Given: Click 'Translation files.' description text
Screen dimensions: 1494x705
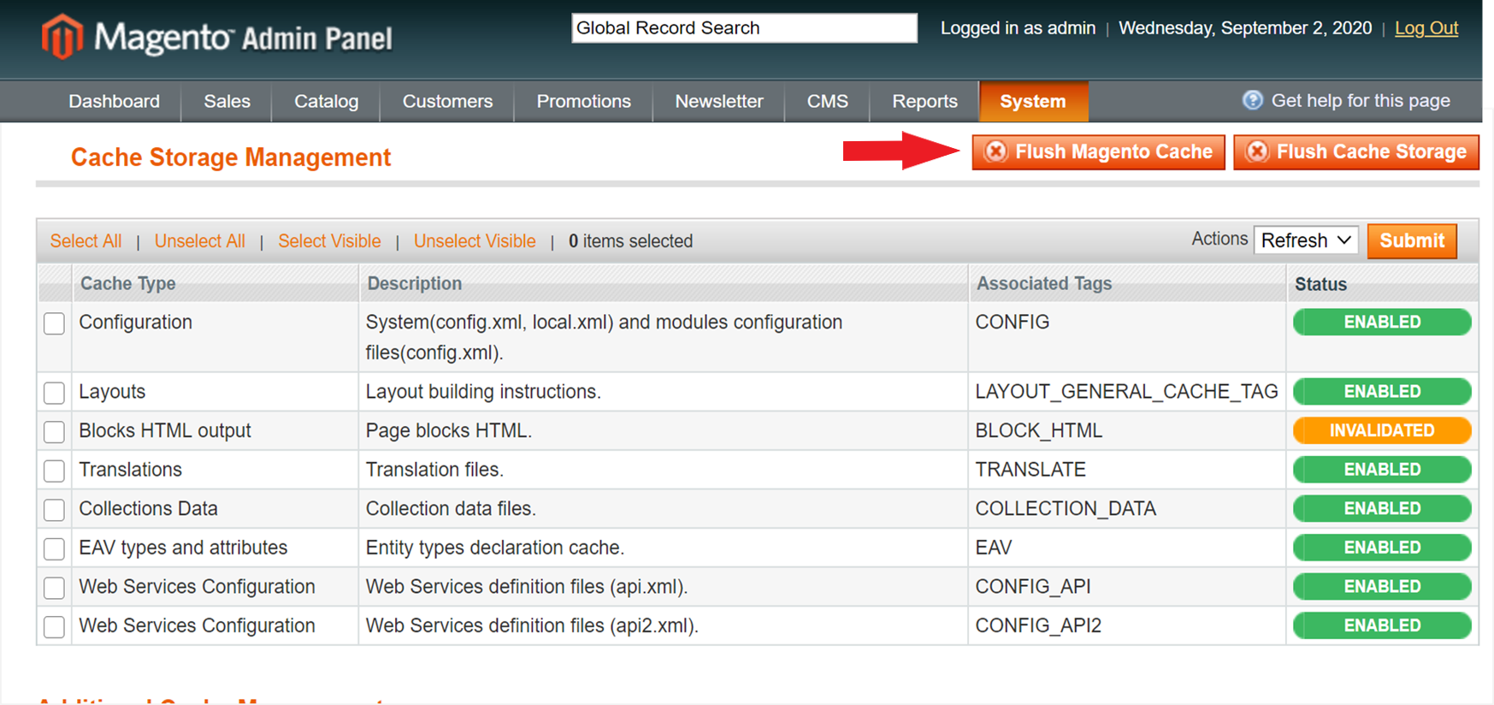Looking at the screenshot, I should coord(434,469).
